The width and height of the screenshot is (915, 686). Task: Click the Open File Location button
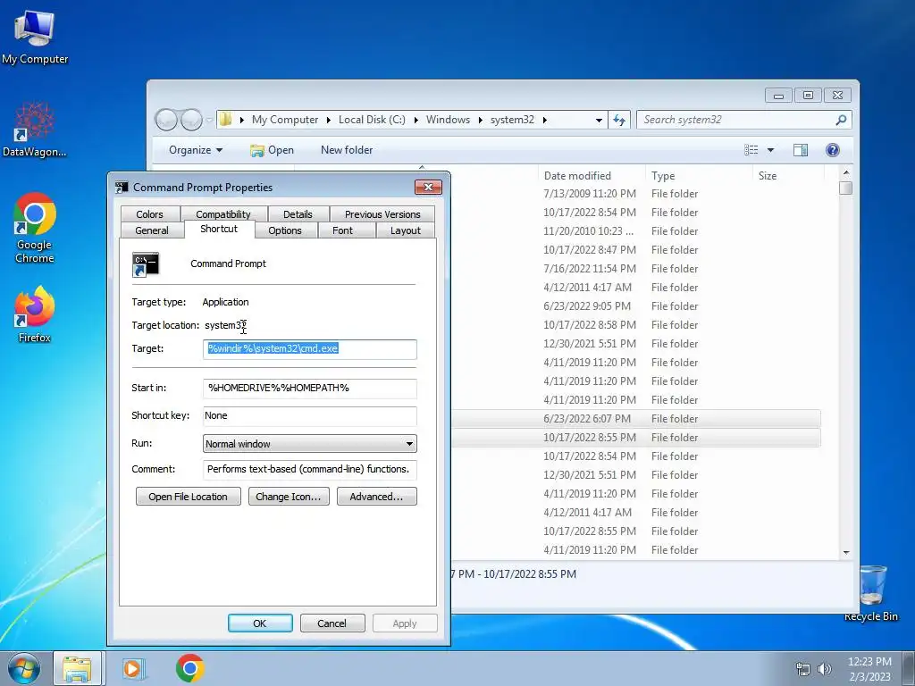188,497
